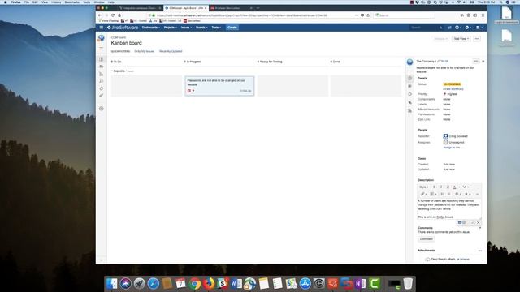
Task: Open issue detail actions ellipsis menu
Action: pos(476,62)
